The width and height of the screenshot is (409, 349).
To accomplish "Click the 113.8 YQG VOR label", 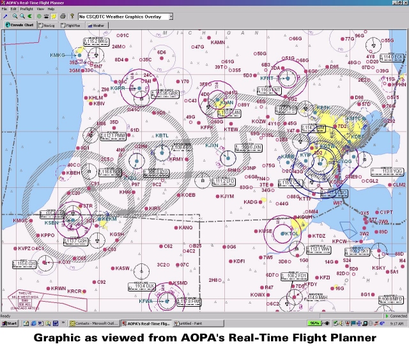I will [x=387, y=172].
